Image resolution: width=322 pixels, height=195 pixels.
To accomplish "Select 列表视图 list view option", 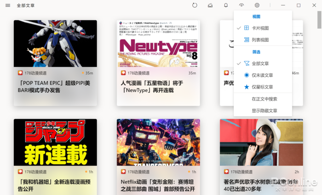I will [263, 40].
